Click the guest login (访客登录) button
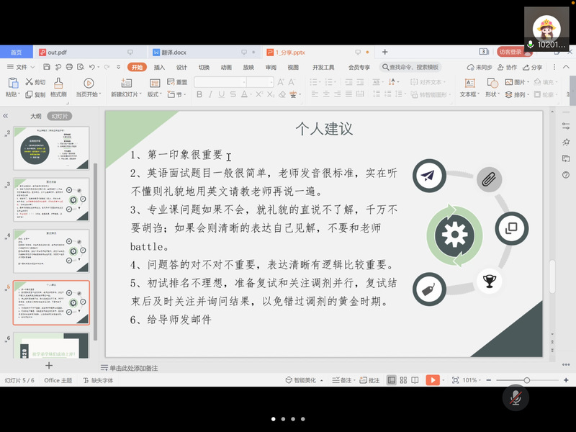The image size is (576, 432). click(x=510, y=52)
